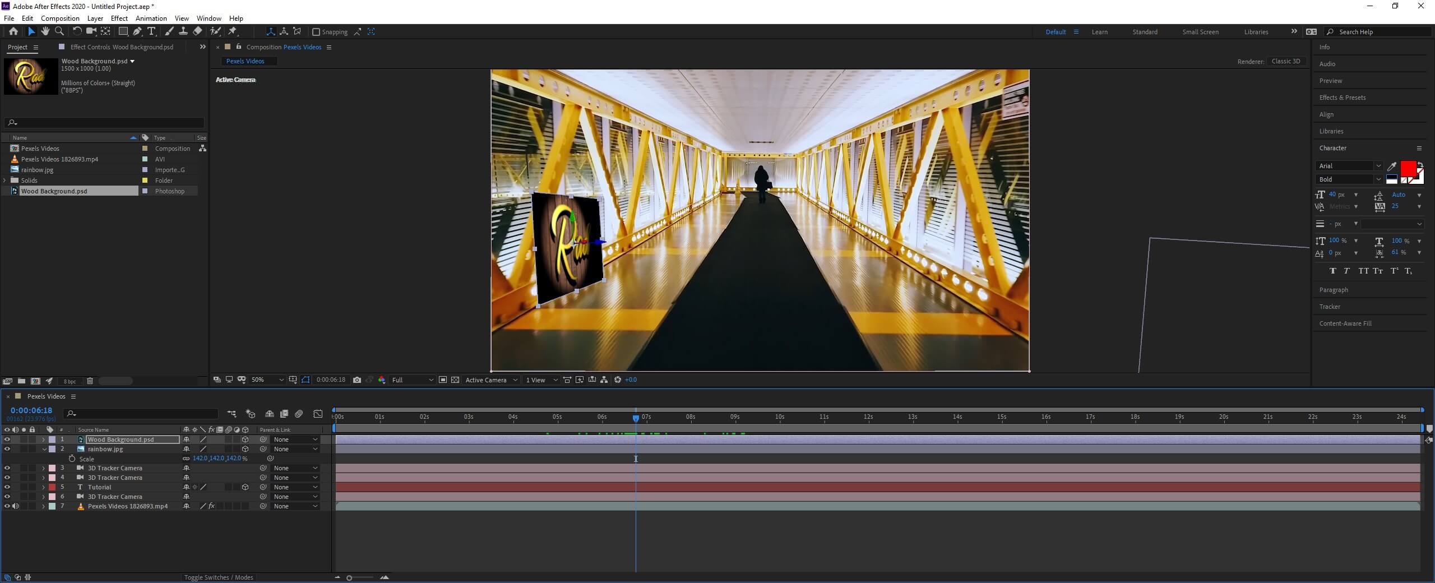The height and width of the screenshot is (583, 1435).
Task: Open the Composition menu
Action: [x=60, y=18]
